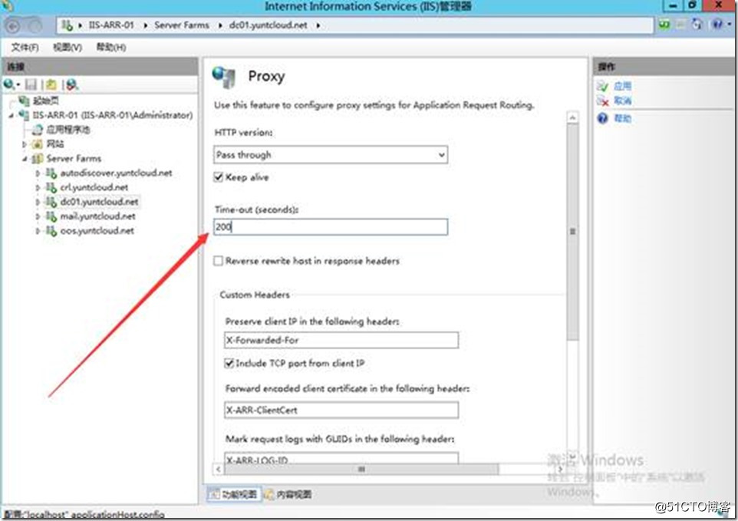Click the Apply action icon in Actions pane
The image size is (738, 521).
[x=603, y=86]
